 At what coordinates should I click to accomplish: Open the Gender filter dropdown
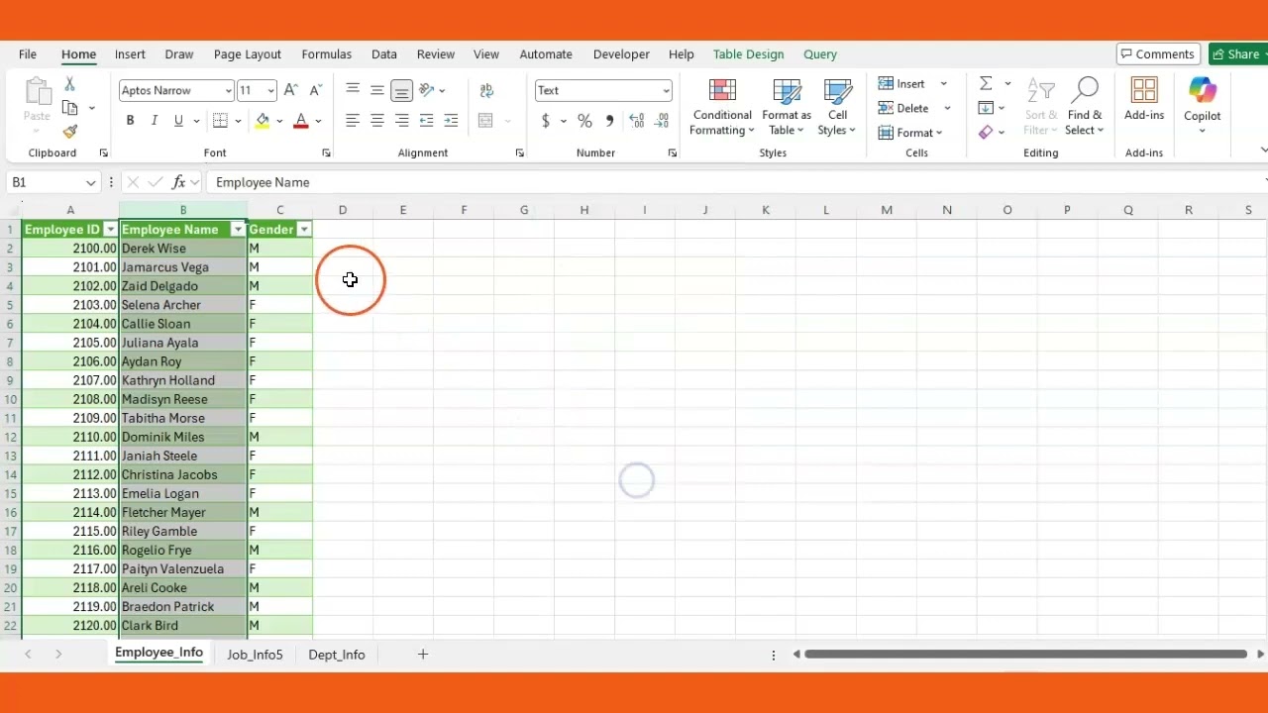(304, 230)
